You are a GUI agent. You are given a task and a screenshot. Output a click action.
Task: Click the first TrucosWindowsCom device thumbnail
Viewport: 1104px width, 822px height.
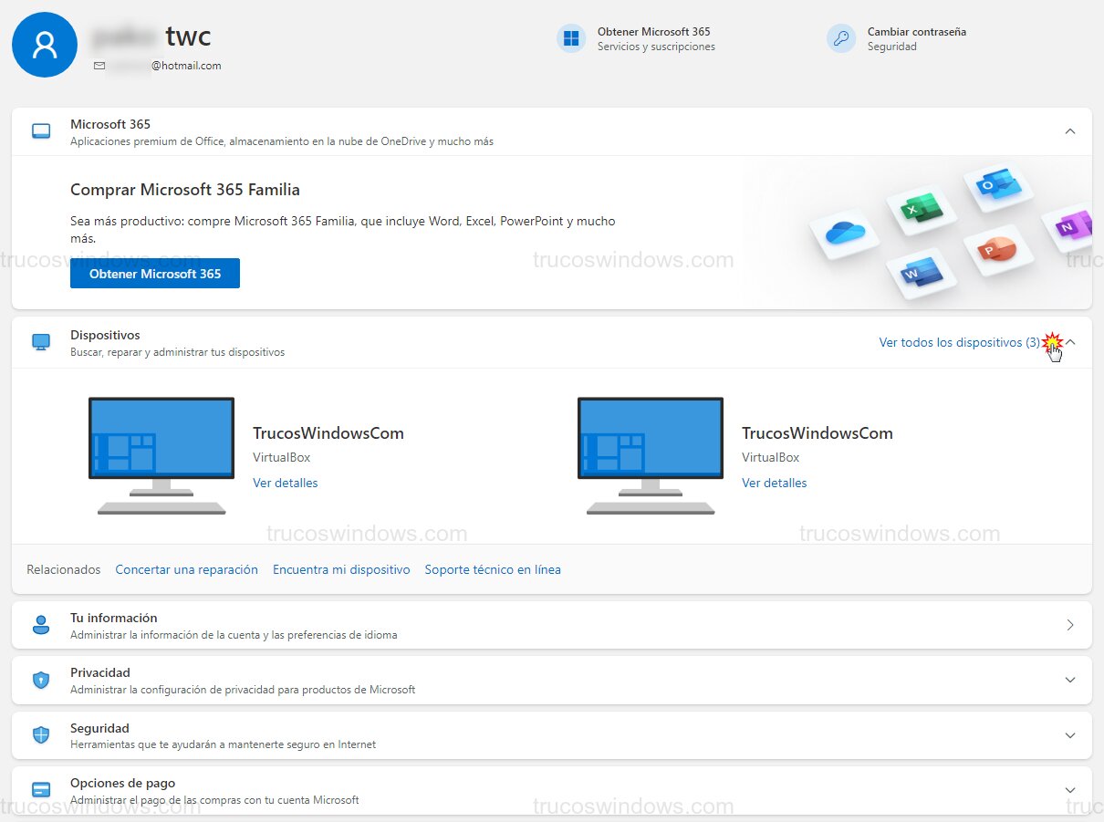[161, 456]
